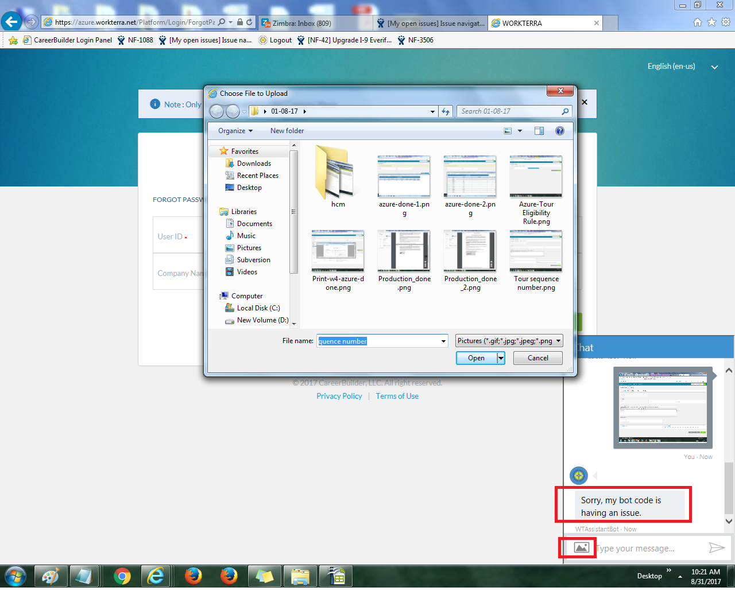735x595 pixels.
Task: Select the azure-done-2.png thumbnail
Action: click(x=470, y=176)
